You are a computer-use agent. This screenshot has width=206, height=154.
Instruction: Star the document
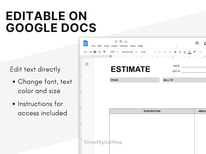116,42
